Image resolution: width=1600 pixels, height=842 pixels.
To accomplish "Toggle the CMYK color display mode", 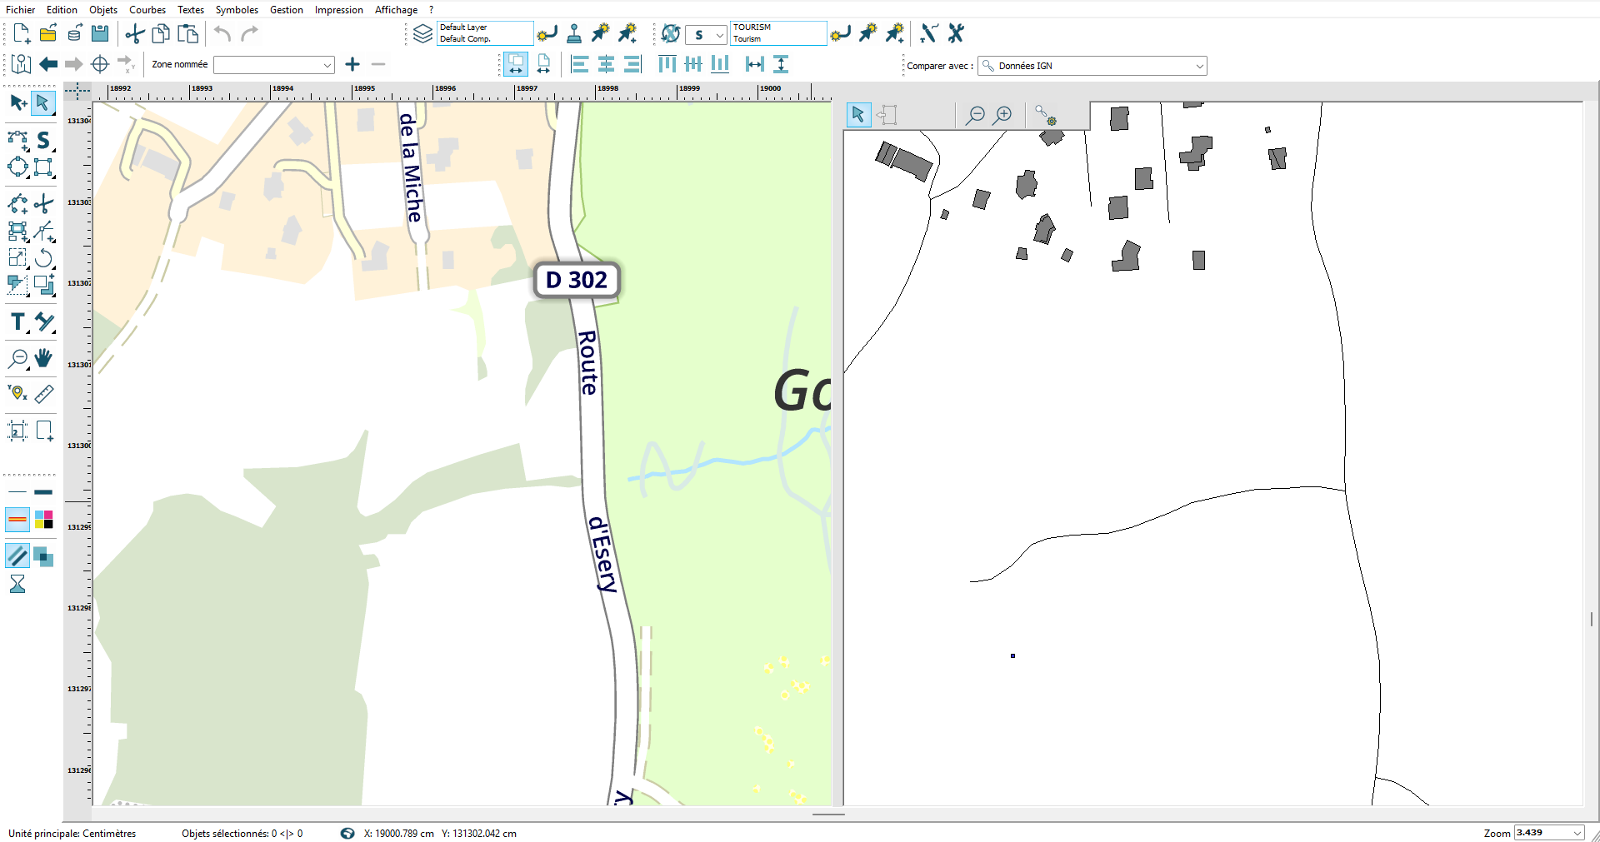I will (x=44, y=520).
